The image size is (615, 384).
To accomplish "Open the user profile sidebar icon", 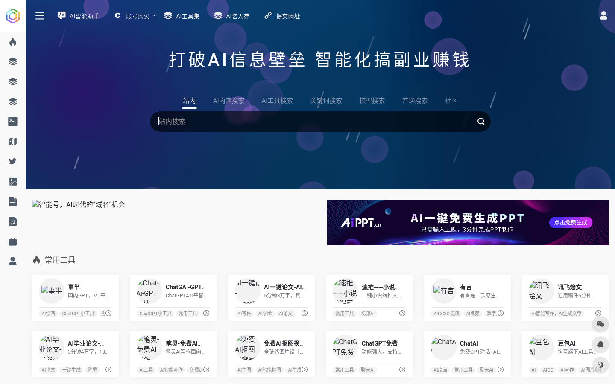I will click(x=12, y=261).
